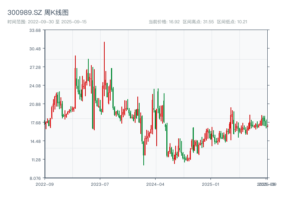Click the lowest green candle near 10.21

coord(144,153)
